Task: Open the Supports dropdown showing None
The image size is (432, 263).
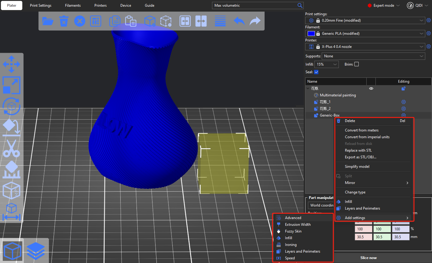Action: 373,56
